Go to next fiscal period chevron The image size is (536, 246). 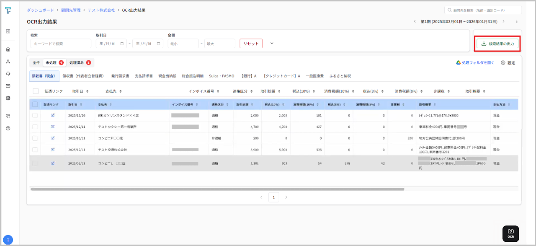[504, 21]
